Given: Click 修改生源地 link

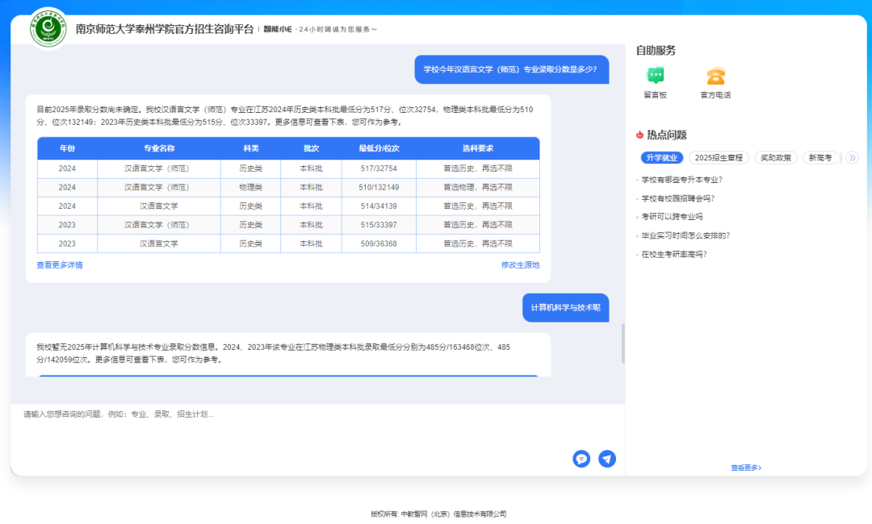Looking at the screenshot, I should (520, 265).
